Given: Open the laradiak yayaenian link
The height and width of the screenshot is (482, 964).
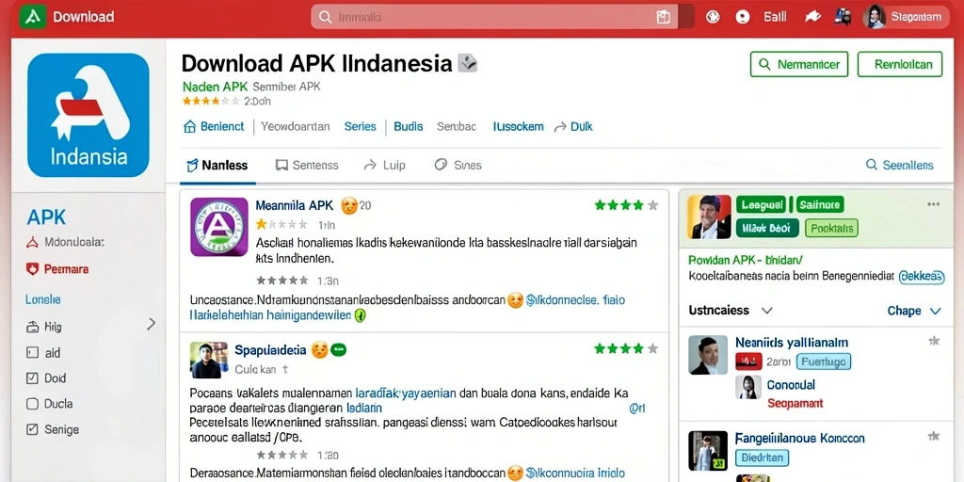Looking at the screenshot, I should (x=407, y=393).
